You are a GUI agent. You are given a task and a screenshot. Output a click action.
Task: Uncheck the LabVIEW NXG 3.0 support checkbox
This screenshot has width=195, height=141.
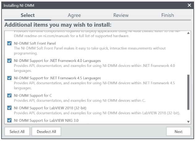[9, 120]
